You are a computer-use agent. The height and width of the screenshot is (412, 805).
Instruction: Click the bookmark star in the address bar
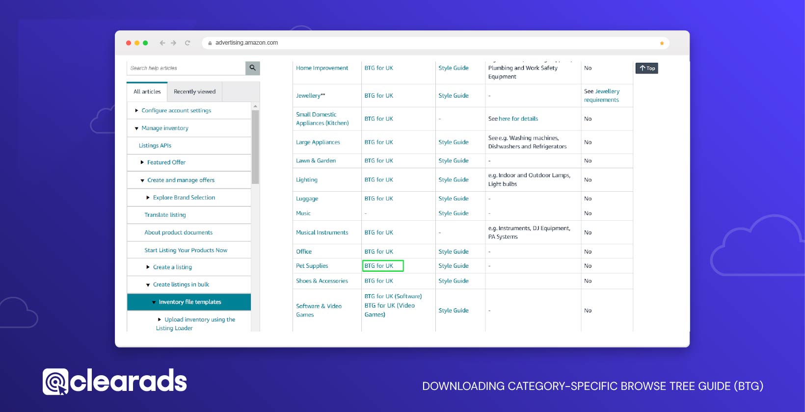[662, 43]
